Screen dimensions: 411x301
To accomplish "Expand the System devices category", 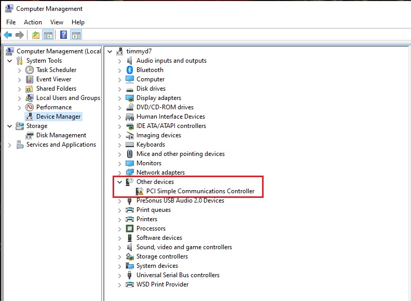I will [119, 266].
